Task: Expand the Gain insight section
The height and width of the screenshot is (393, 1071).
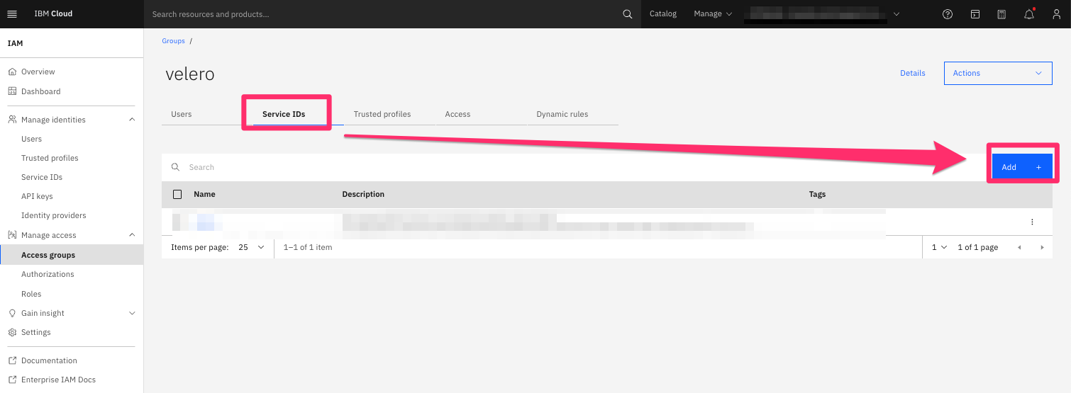Action: point(131,313)
